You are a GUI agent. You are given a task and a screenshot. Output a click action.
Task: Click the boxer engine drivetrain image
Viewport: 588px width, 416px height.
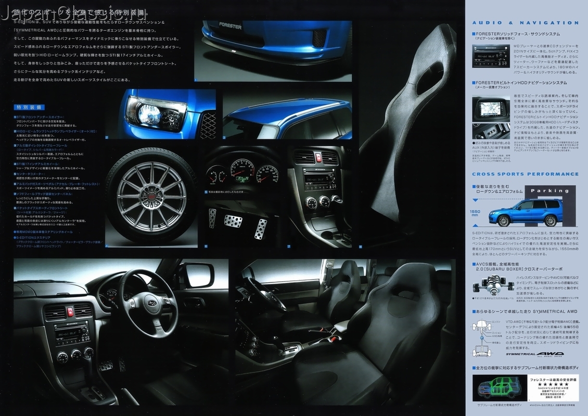coord(492,285)
